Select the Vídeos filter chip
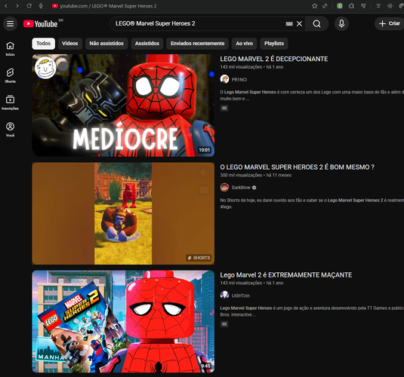 coord(69,44)
